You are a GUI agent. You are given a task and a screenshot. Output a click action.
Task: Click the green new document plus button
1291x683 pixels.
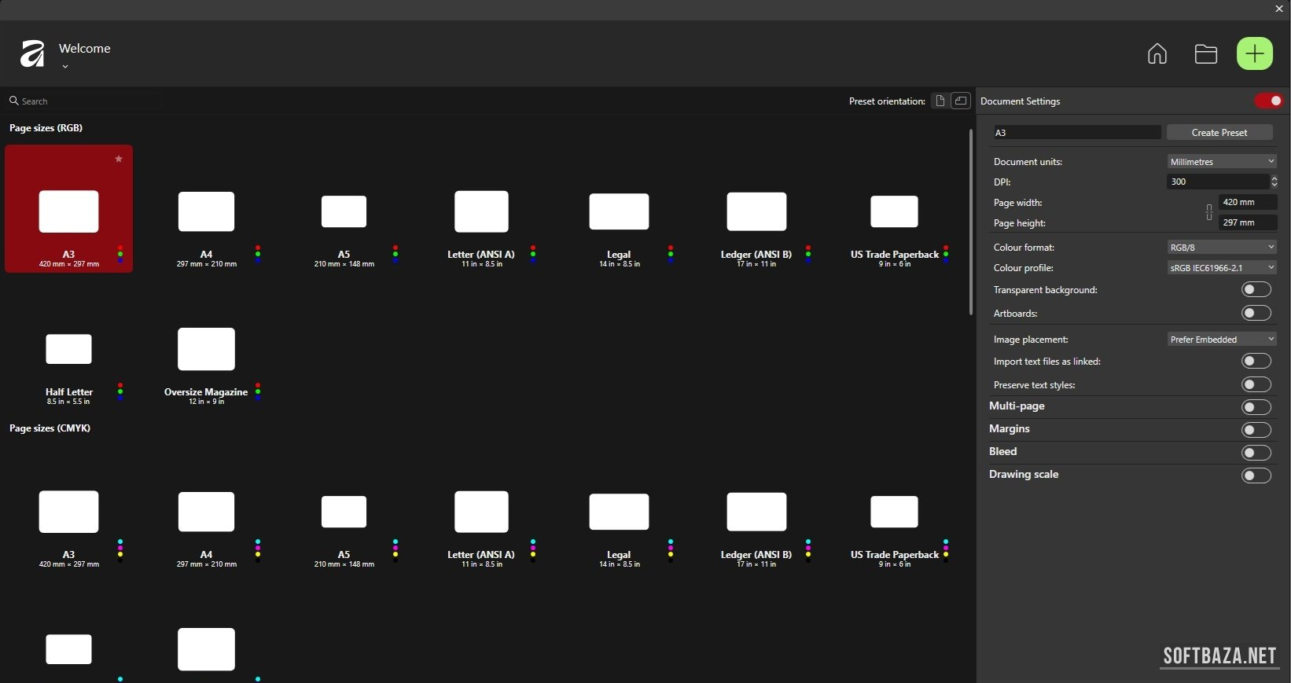point(1254,53)
